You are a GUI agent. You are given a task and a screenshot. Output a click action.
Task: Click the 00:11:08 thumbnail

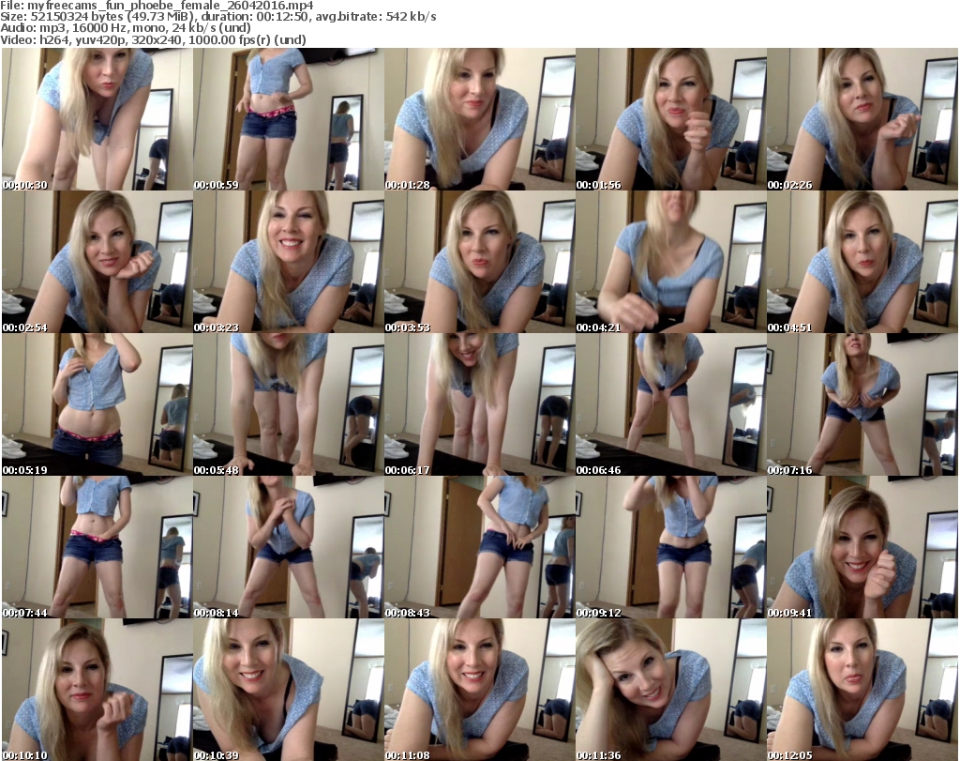pos(479,690)
